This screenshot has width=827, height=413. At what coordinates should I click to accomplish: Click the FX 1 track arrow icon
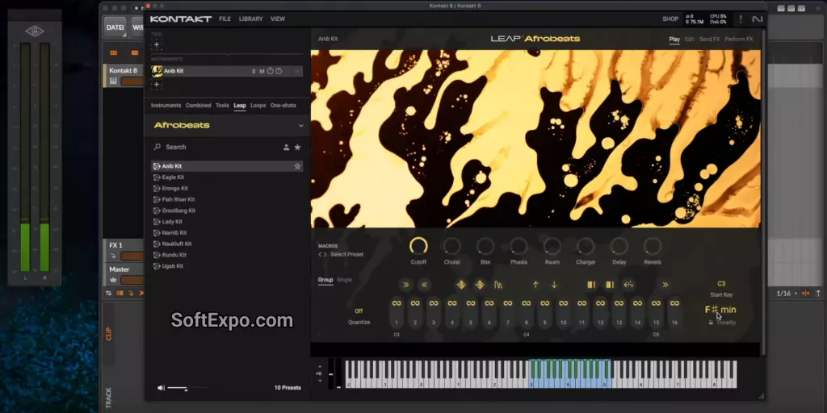coord(113,256)
